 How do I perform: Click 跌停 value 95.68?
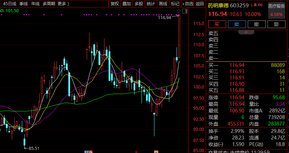coord(279,97)
